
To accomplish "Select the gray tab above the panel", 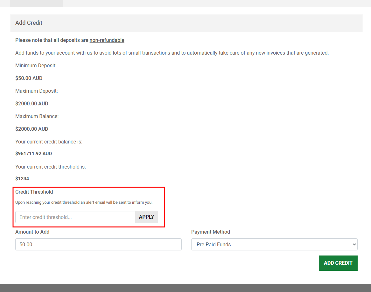I will (x=36, y=3).
